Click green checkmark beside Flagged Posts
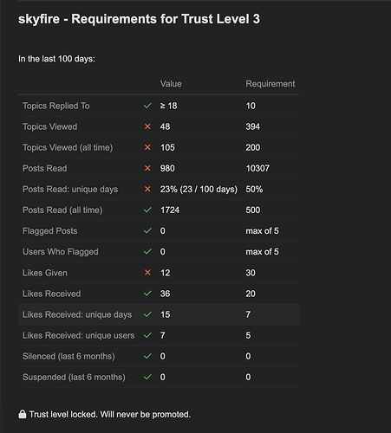 pos(147,230)
